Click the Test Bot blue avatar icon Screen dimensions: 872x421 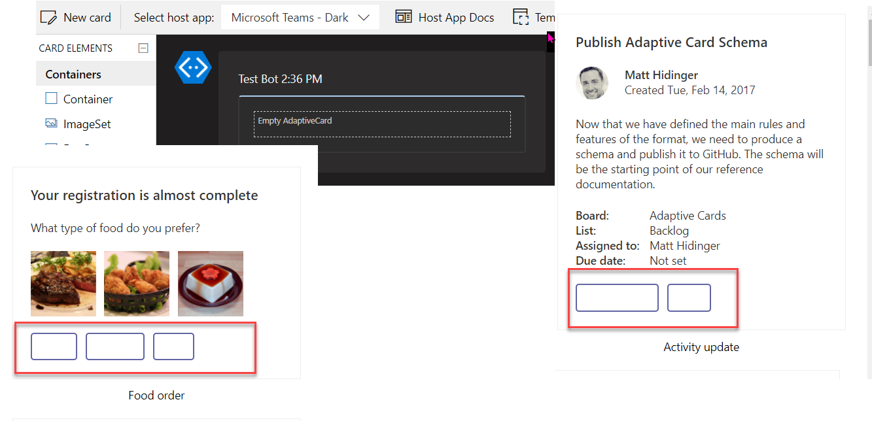[x=193, y=67]
